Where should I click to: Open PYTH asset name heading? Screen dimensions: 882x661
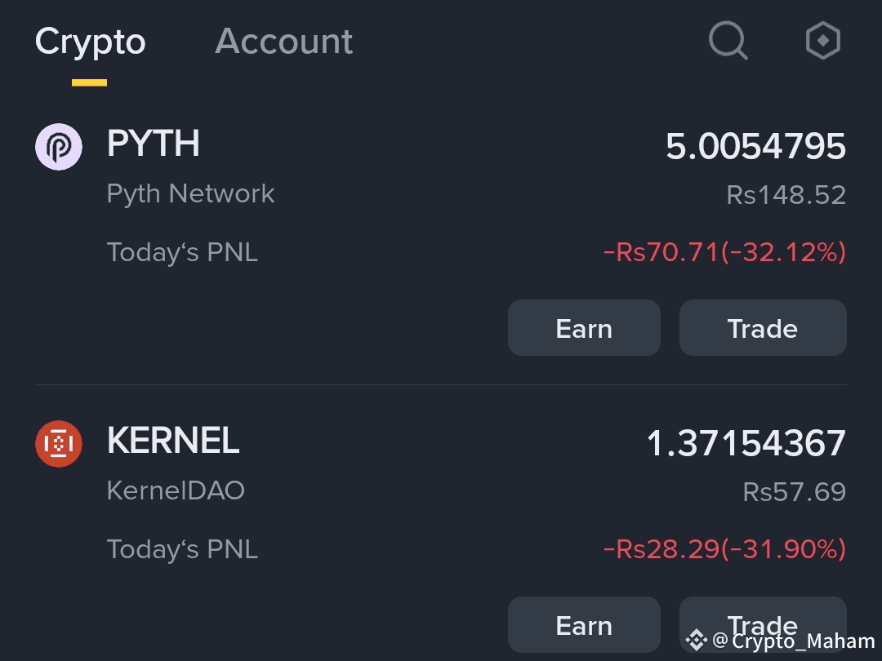(x=153, y=144)
